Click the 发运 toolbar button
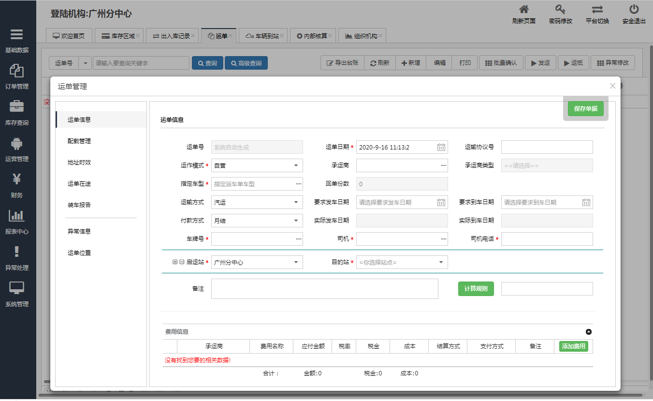This screenshot has height=401, width=653. click(x=540, y=63)
